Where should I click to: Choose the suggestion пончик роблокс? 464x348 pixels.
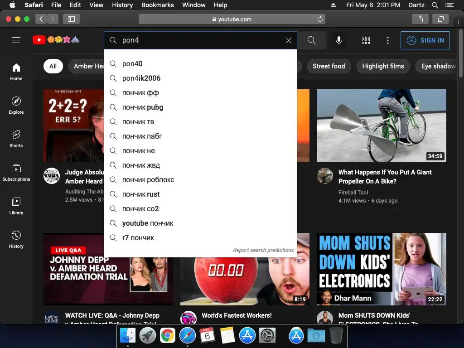pyautogui.click(x=200, y=179)
